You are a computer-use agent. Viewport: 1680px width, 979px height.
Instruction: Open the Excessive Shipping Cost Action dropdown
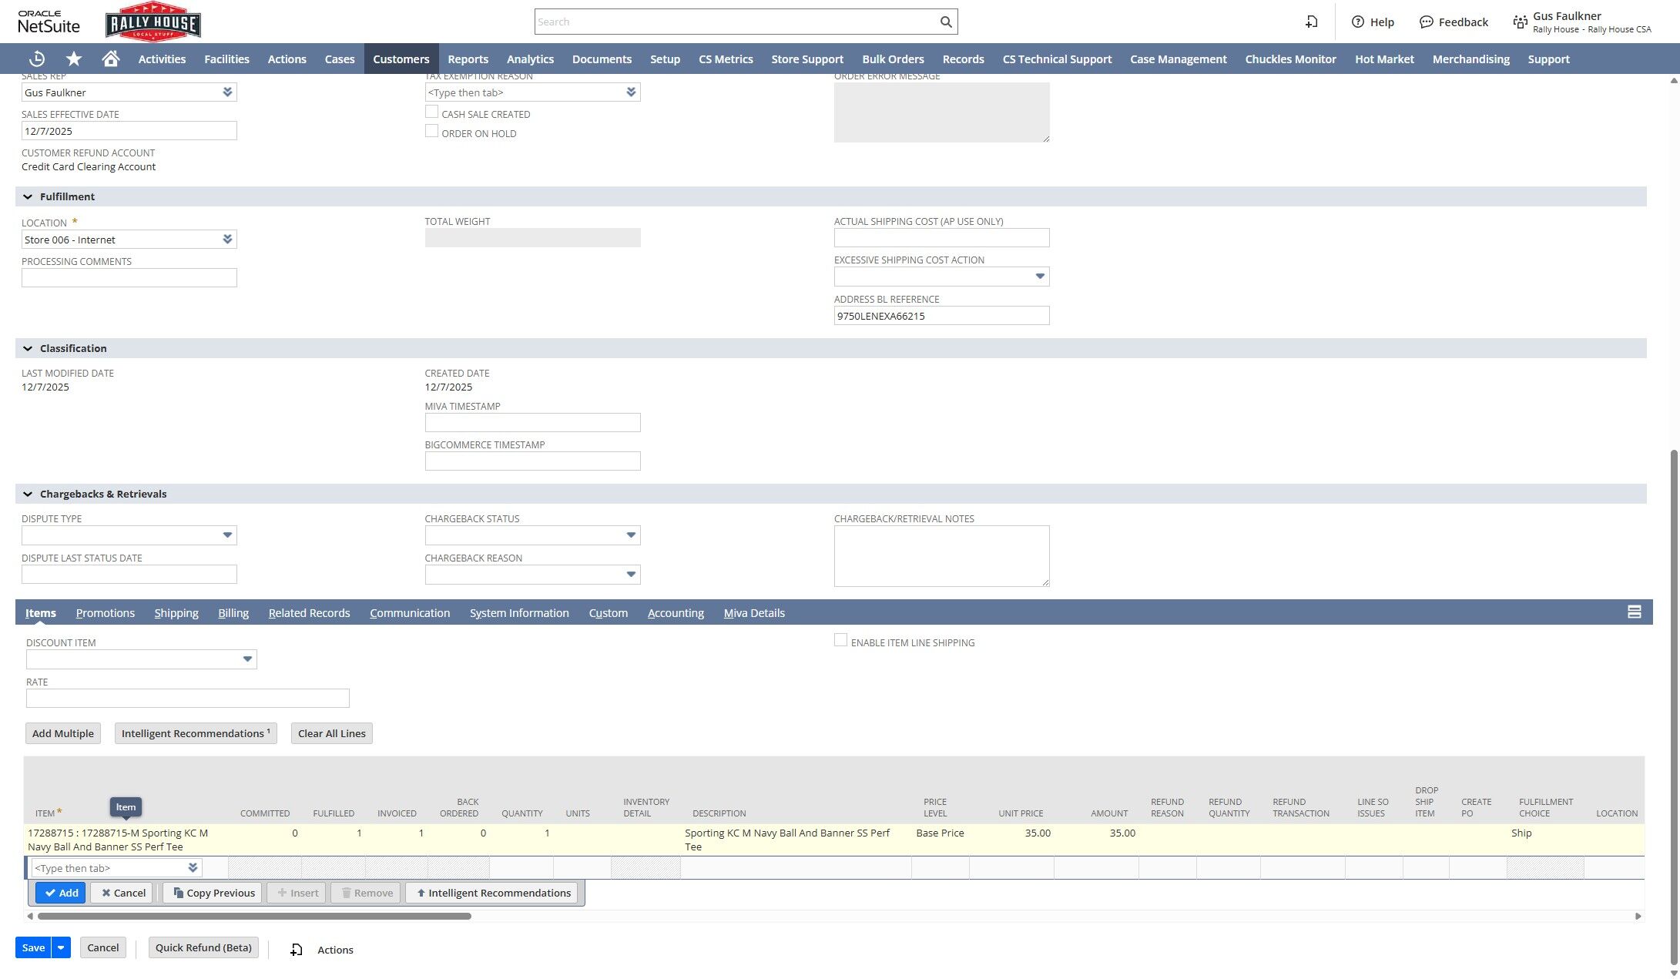click(x=1040, y=277)
